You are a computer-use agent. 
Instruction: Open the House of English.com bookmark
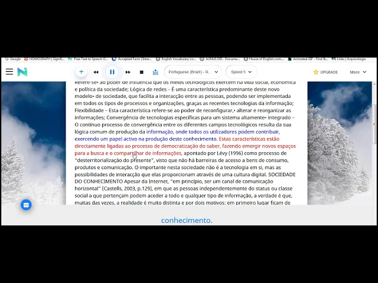pyautogui.click(x=264, y=59)
